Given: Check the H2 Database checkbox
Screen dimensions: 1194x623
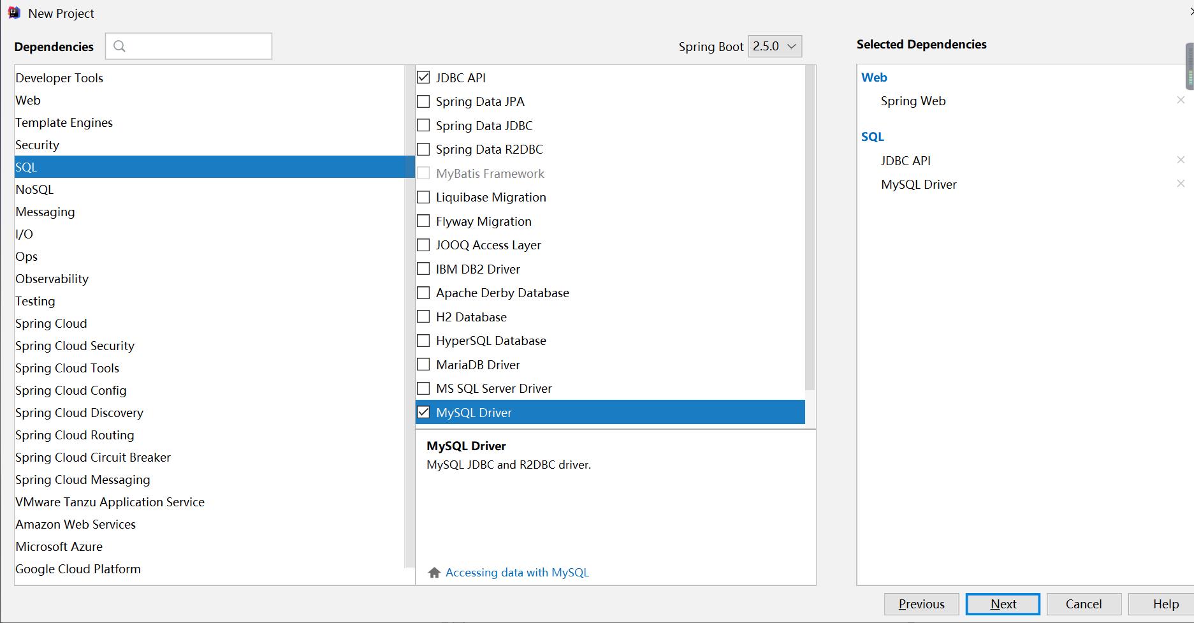Looking at the screenshot, I should [x=423, y=316].
